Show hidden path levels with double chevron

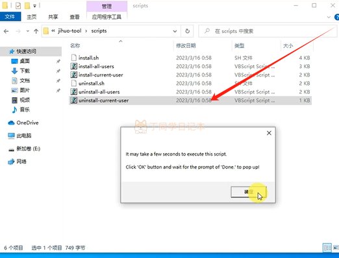53,31
